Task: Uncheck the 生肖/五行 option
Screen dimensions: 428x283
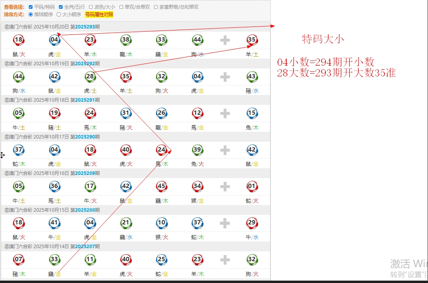Action: tap(61, 7)
